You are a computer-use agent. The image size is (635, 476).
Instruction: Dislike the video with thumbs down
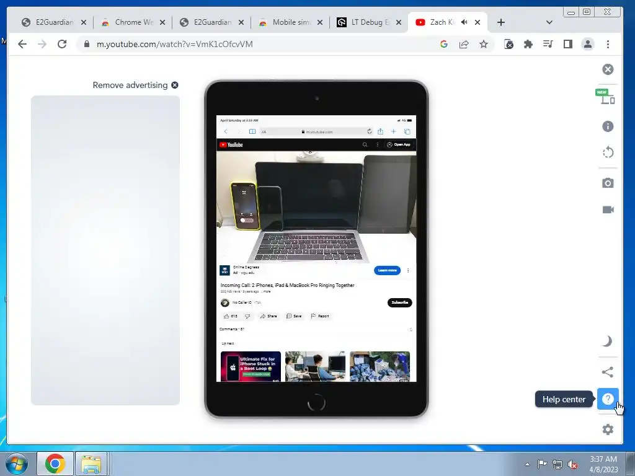tap(247, 316)
